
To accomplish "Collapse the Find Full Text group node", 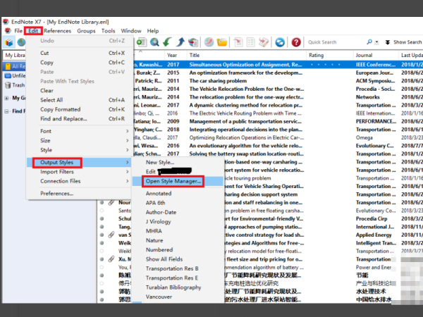I will click(6, 111).
